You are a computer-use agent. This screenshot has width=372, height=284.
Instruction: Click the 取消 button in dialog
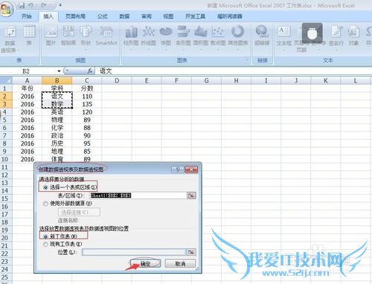[180, 263]
